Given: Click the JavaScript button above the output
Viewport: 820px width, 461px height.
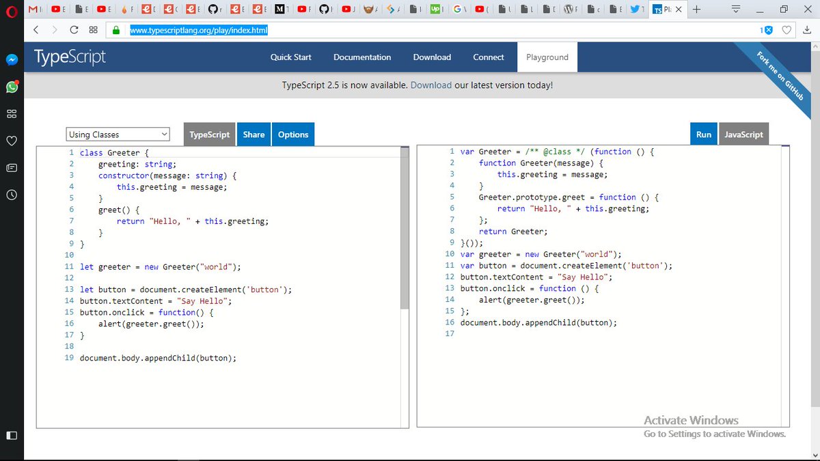Looking at the screenshot, I should tap(743, 135).
